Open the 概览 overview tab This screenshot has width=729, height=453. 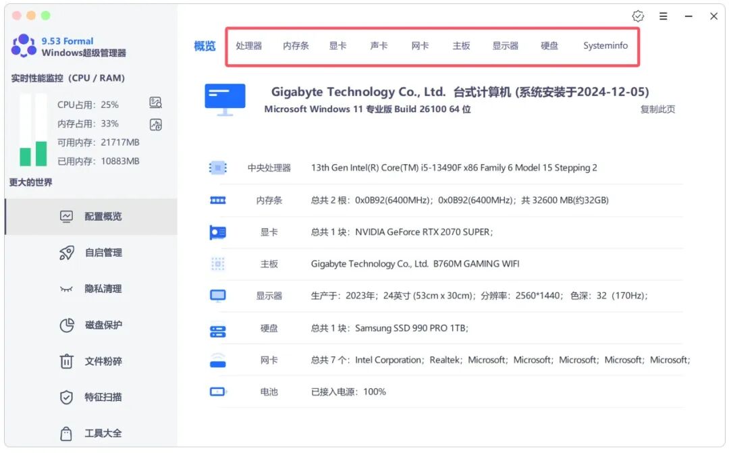coord(205,46)
